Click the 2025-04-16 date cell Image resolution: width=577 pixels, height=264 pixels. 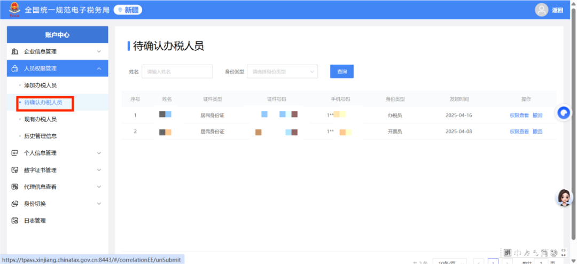458,115
